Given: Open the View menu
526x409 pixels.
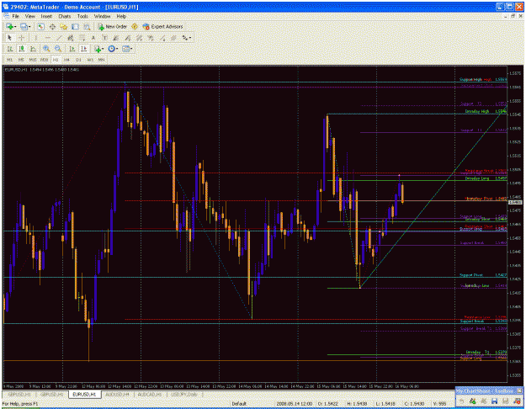Looking at the screenshot, I should coord(29,16).
